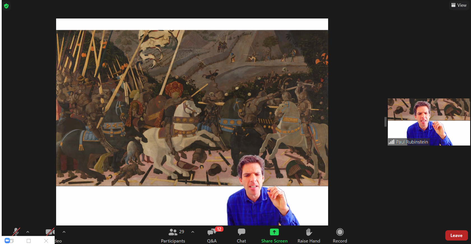The height and width of the screenshot is (244, 471).
Task: Select Paul Rubinstein's video thumbnail
Action: 429,120
